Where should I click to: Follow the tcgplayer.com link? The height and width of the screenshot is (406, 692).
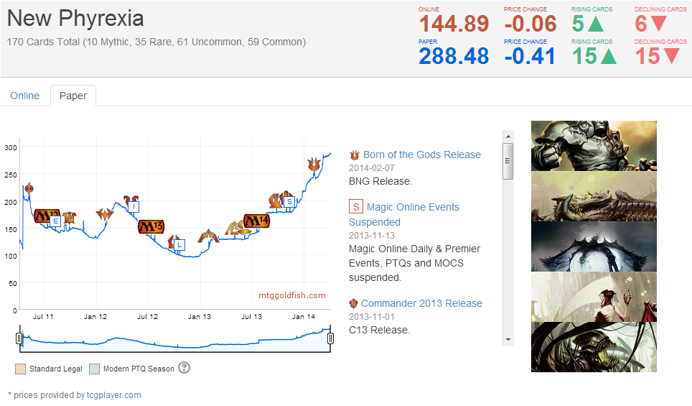[x=114, y=395]
